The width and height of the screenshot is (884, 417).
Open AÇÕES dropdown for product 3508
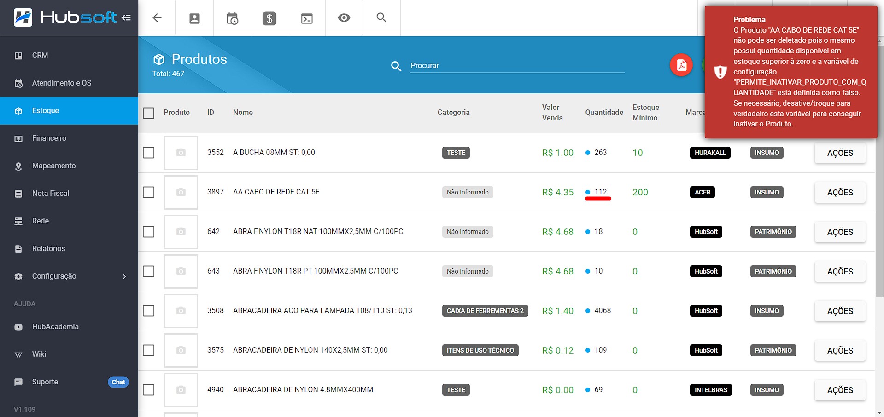(840, 311)
